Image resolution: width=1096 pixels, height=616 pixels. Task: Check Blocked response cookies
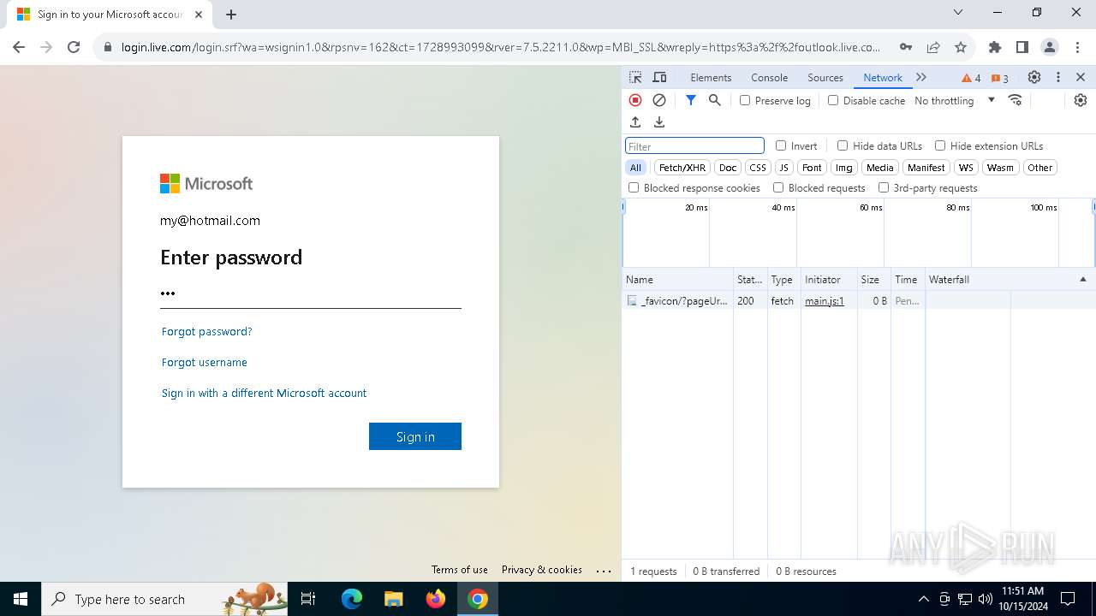(x=634, y=187)
